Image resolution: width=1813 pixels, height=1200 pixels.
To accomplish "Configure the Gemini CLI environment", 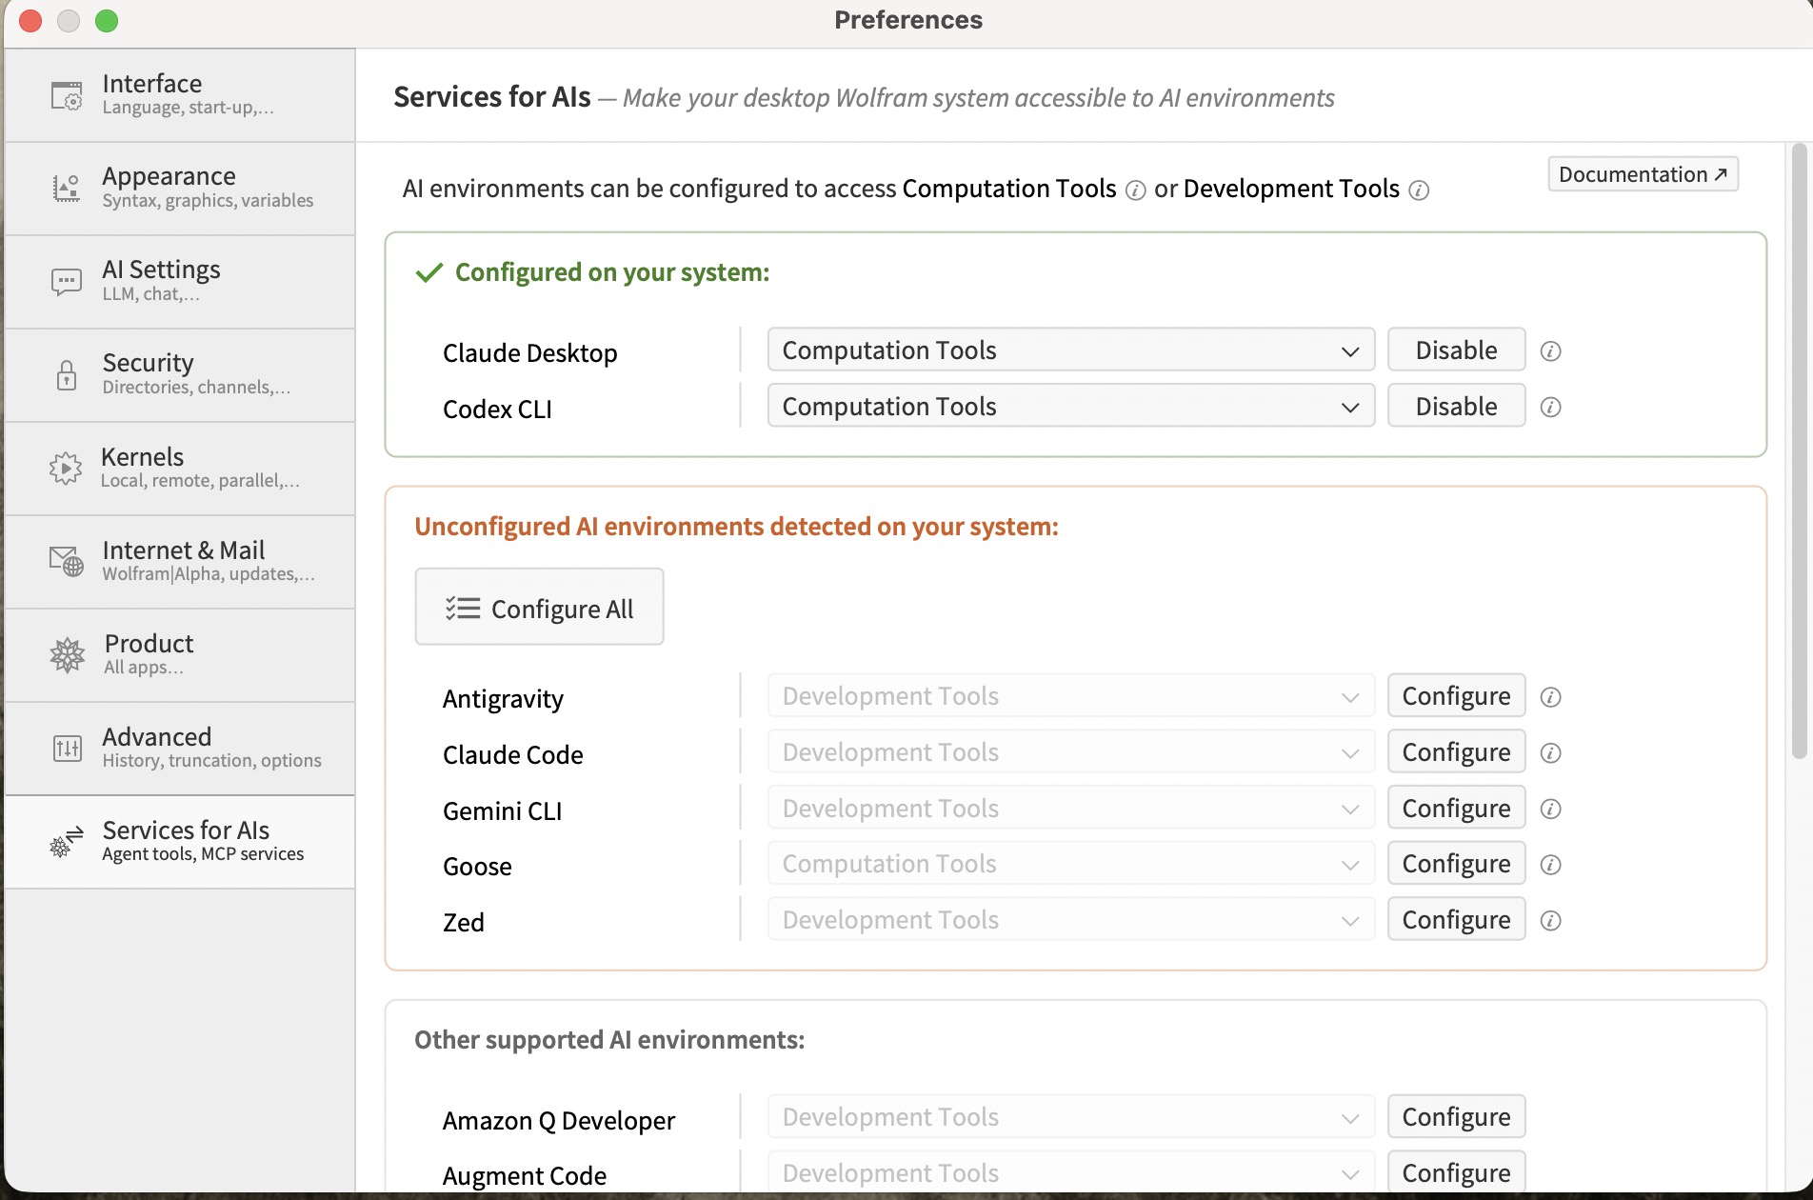I will point(1456,808).
